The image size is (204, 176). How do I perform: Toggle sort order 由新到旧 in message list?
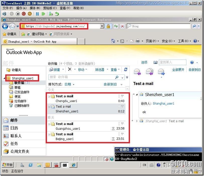point(110,84)
